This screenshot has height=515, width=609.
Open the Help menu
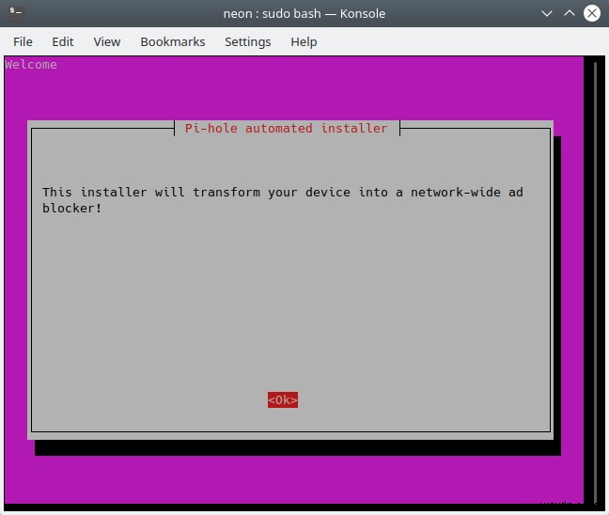(304, 41)
